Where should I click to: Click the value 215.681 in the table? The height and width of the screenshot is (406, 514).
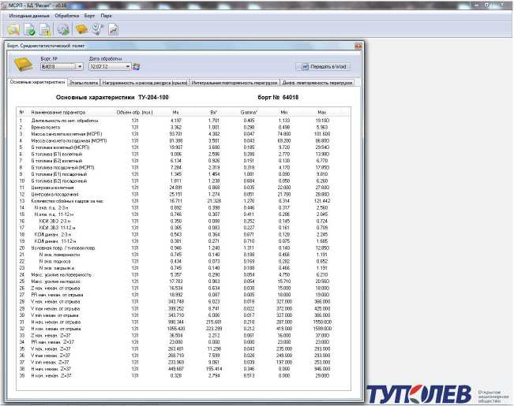point(214,322)
